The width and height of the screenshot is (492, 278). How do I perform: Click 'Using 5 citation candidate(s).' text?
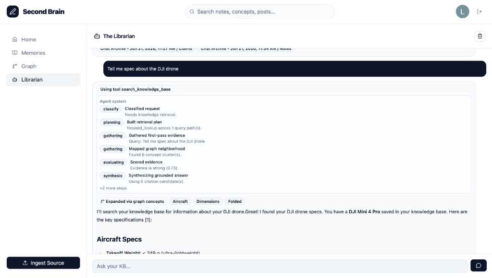click(157, 182)
